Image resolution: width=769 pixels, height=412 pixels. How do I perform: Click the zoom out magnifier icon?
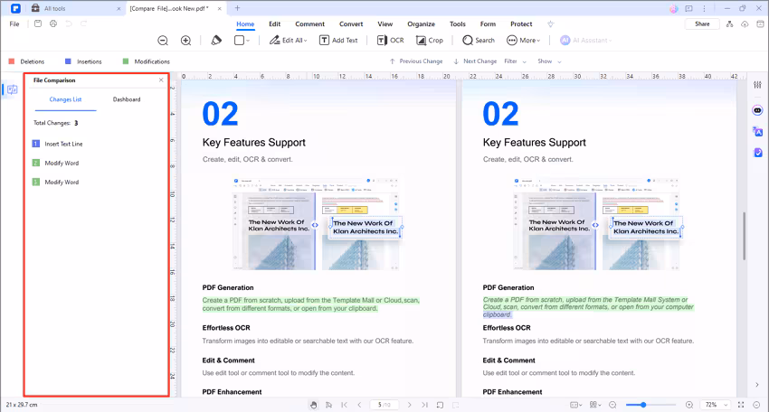pyautogui.click(x=163, y=41)
